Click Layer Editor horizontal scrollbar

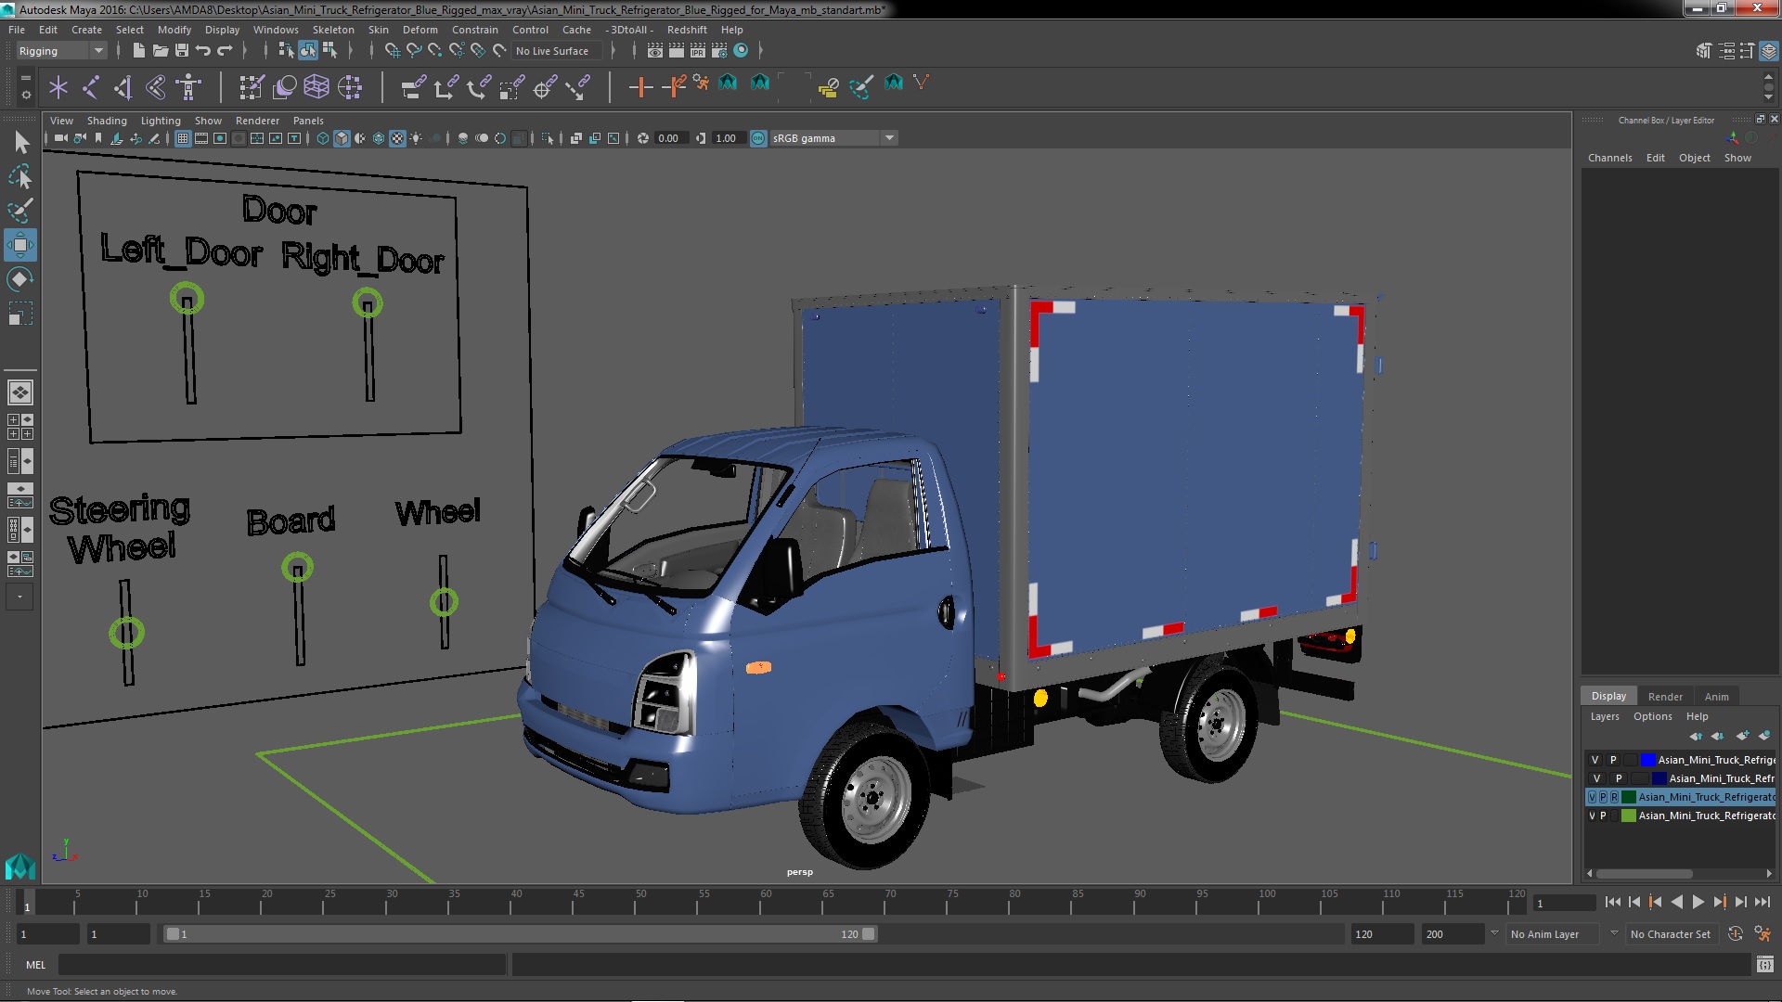coord(1644,874)
